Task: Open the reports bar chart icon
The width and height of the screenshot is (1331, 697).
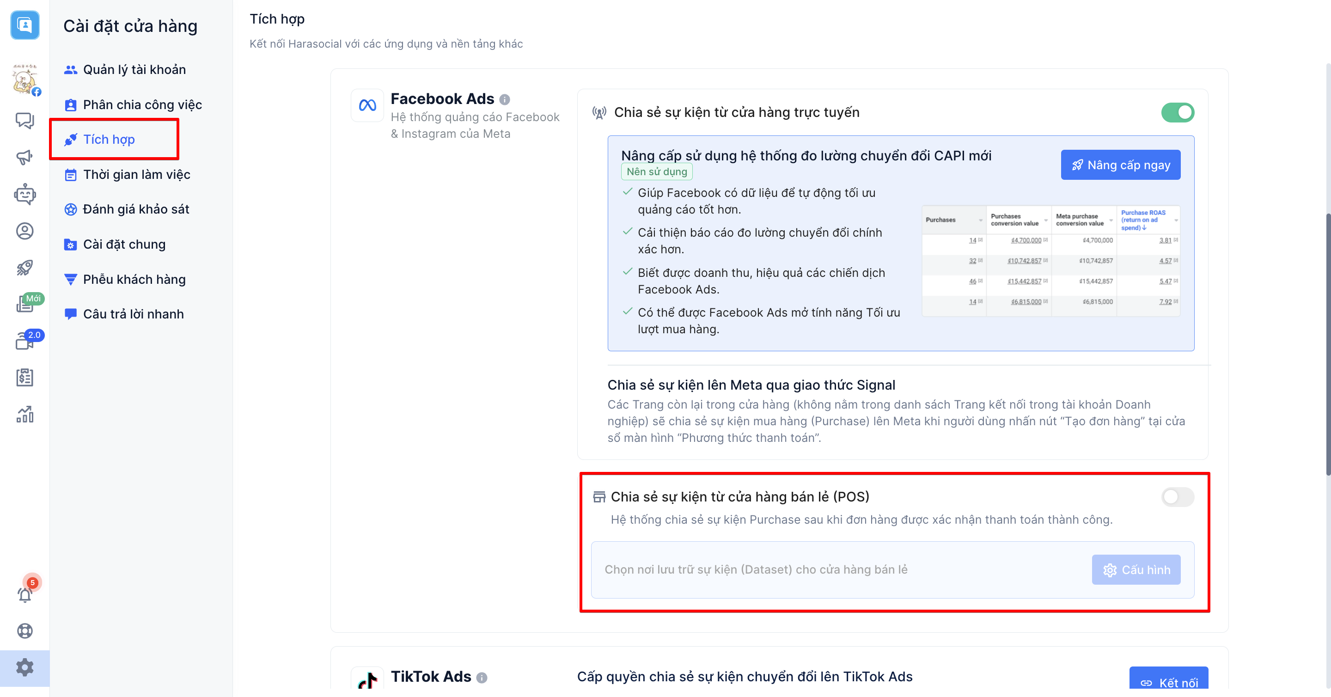Action: point(24,415)
